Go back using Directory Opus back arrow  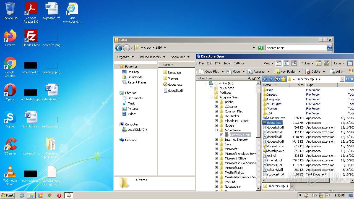[x=265, y=79]
